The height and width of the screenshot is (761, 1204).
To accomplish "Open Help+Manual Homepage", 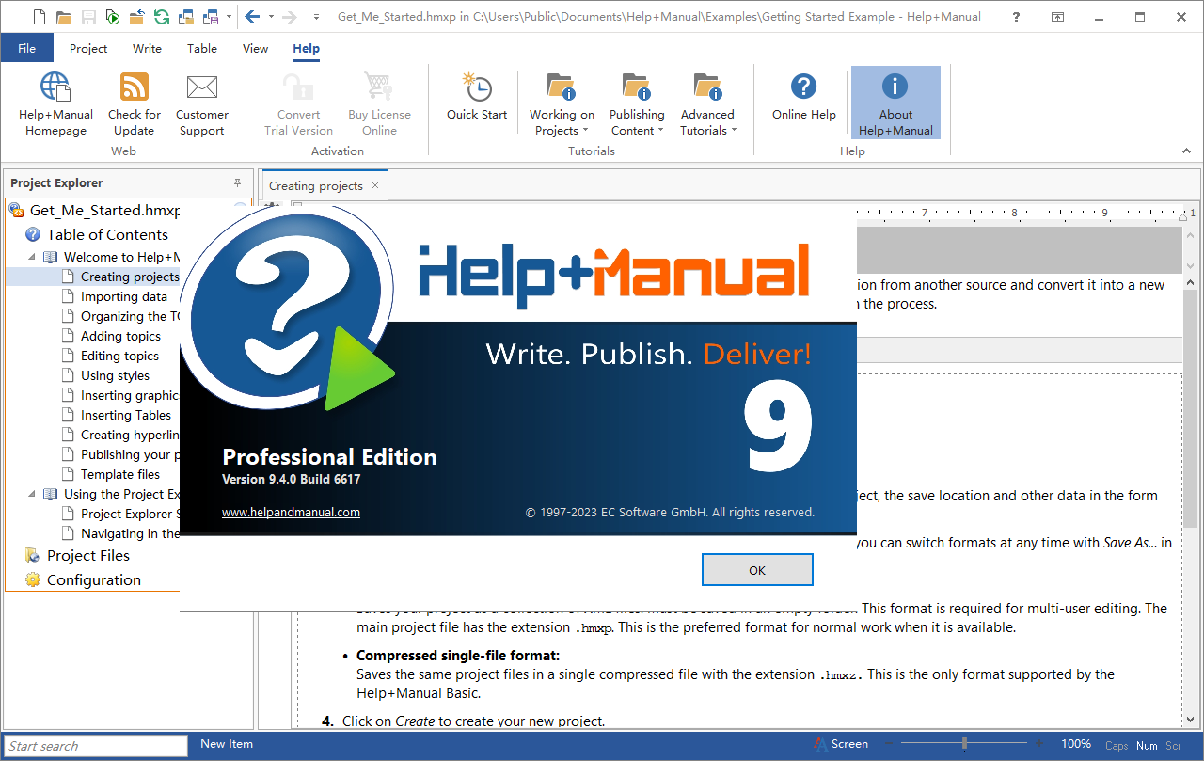I will click(55, 103).
